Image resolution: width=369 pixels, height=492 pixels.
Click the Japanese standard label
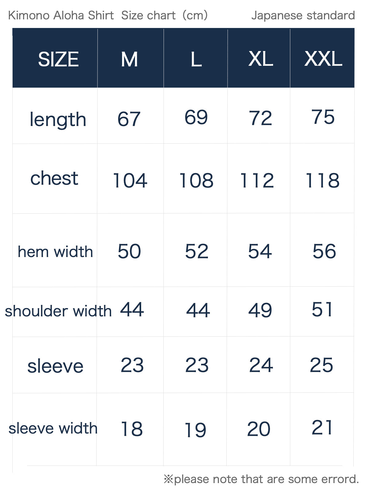point(303,15)
